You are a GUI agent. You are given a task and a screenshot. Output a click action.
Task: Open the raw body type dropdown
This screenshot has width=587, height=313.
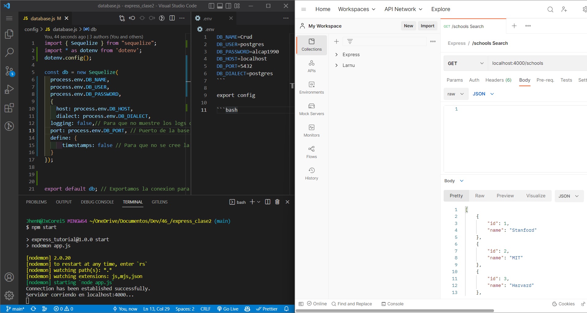(x=456, y=94)
